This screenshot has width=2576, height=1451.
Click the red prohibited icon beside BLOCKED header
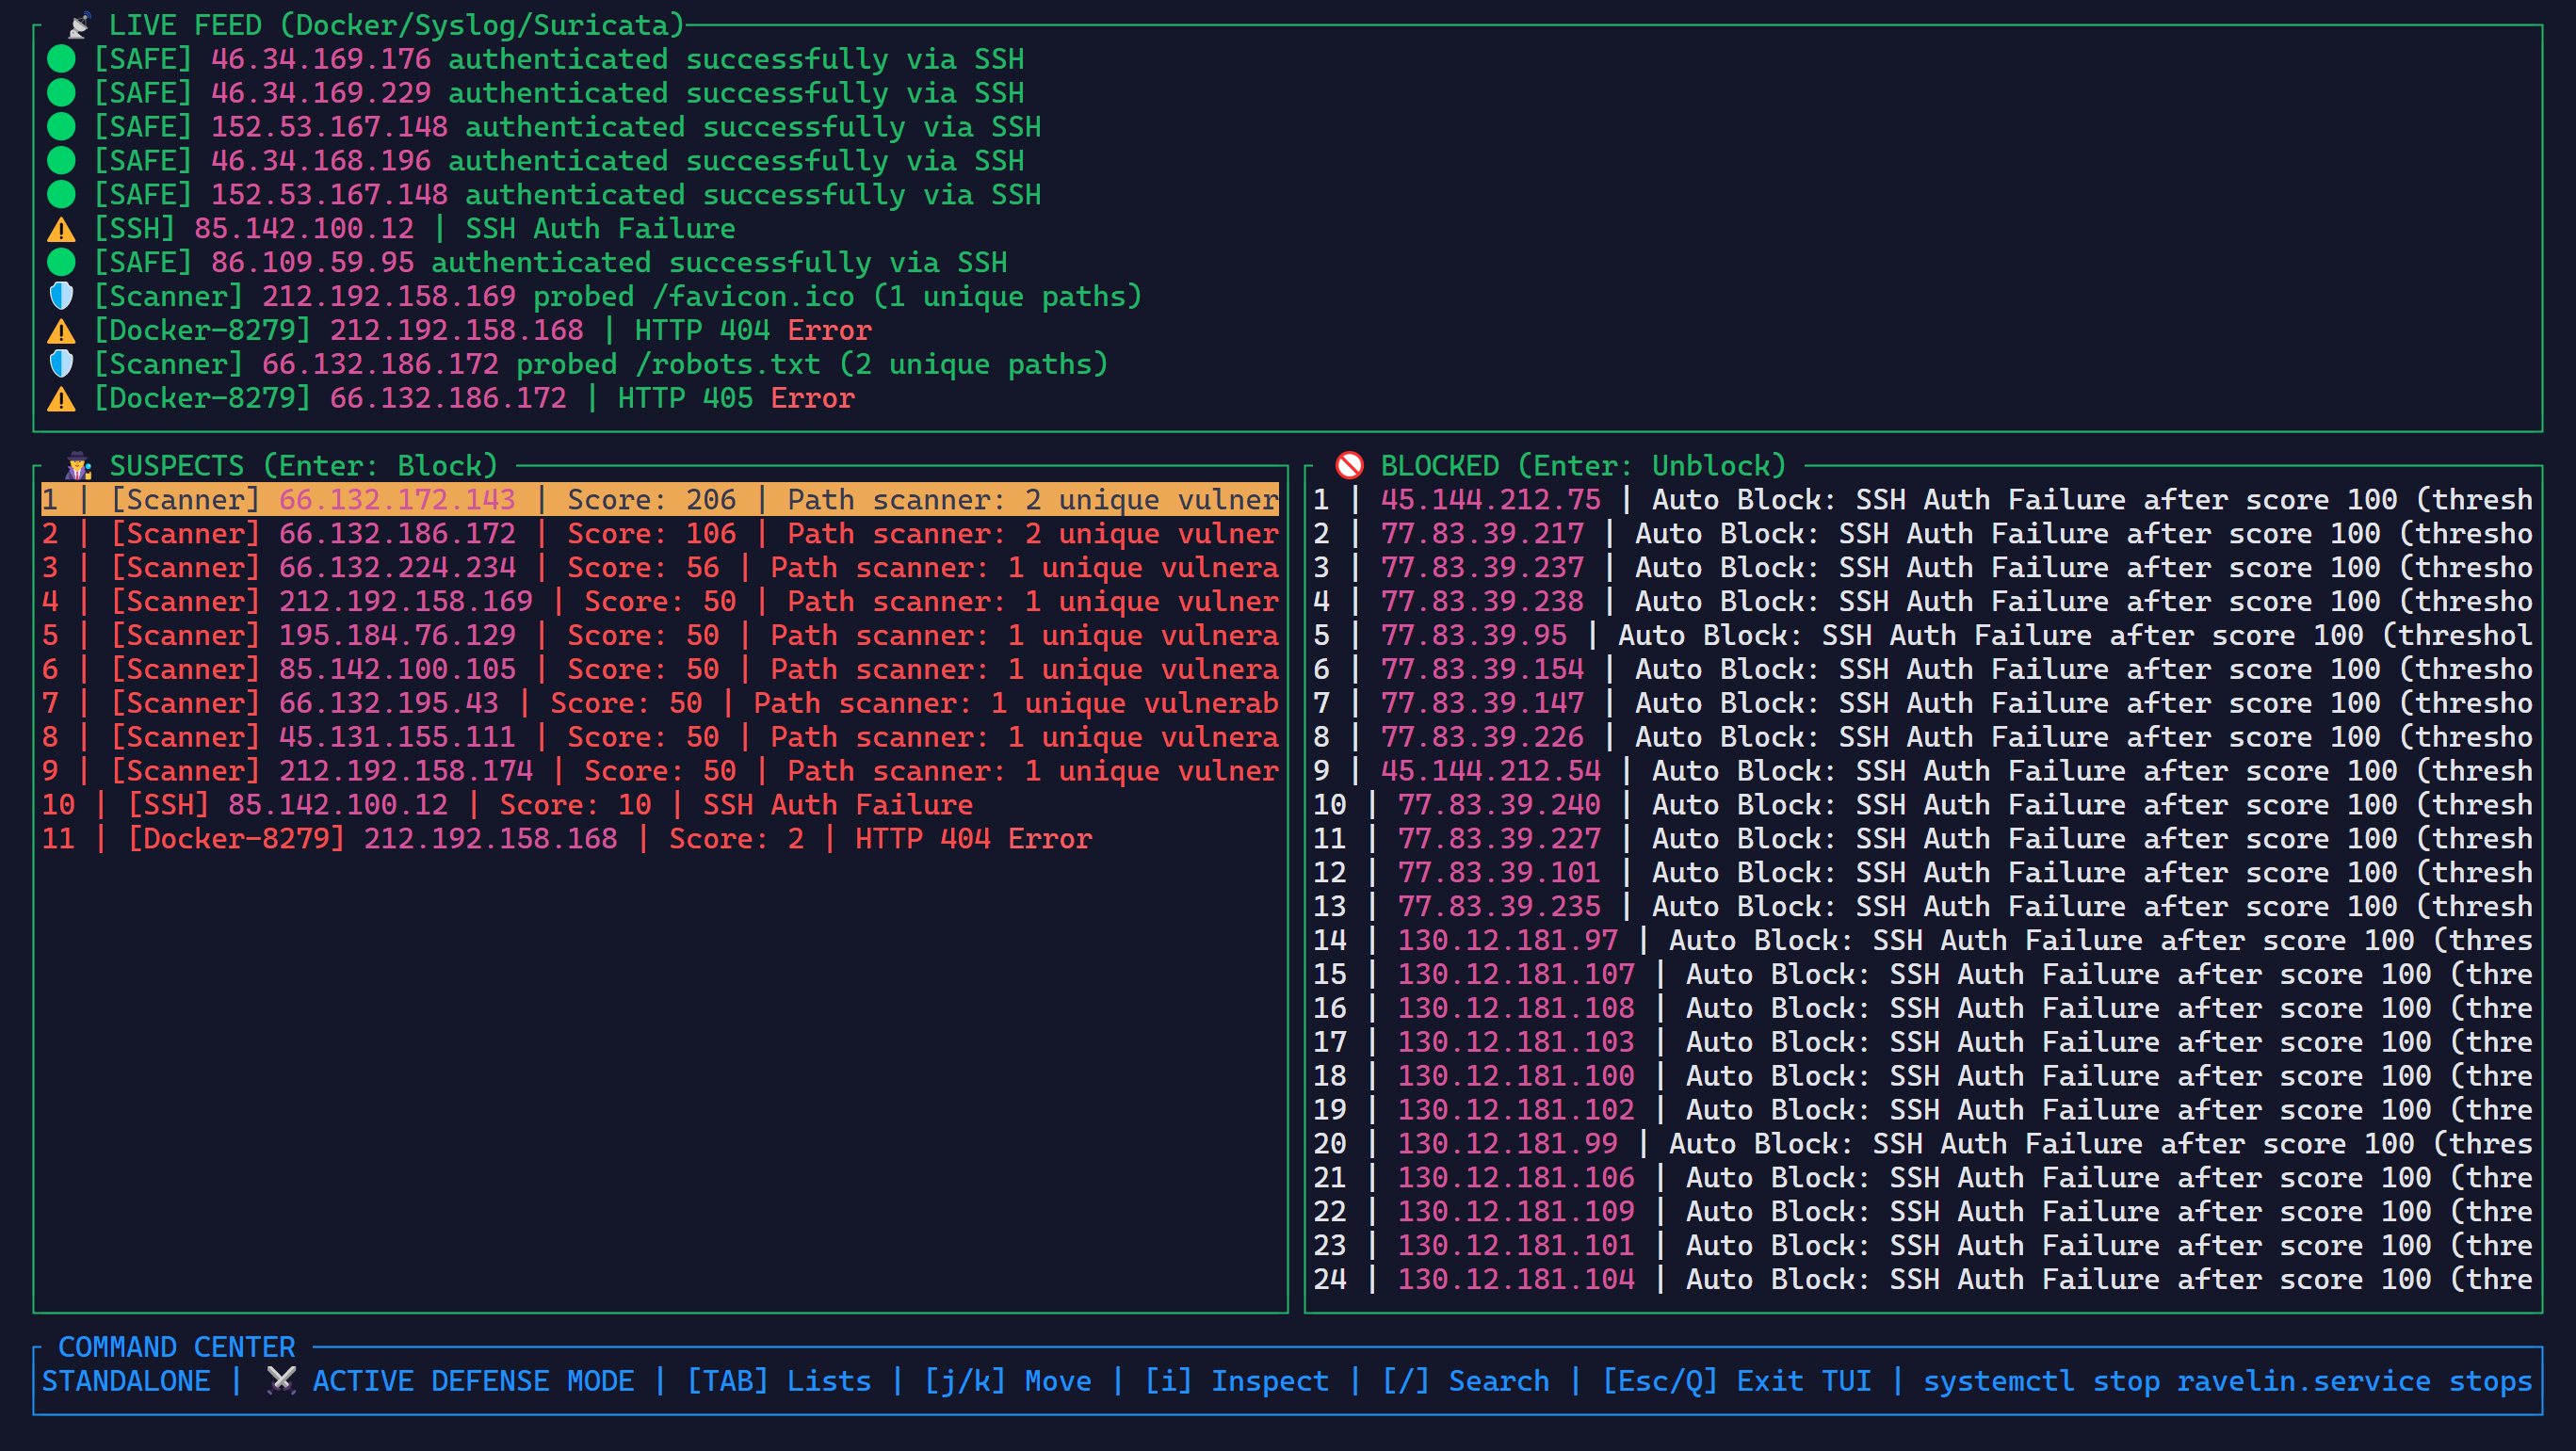tap(1350, 465)
